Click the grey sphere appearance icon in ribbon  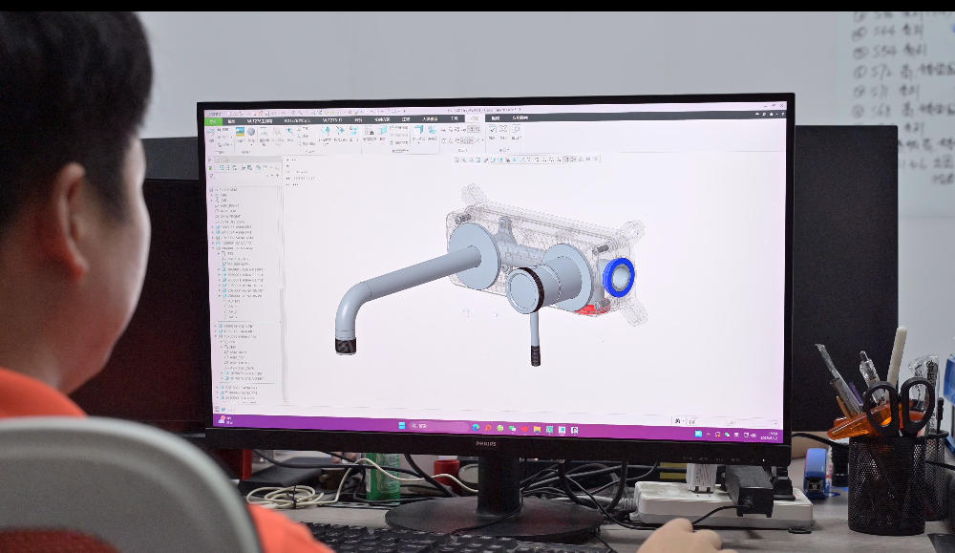click(x=251, y=132)
